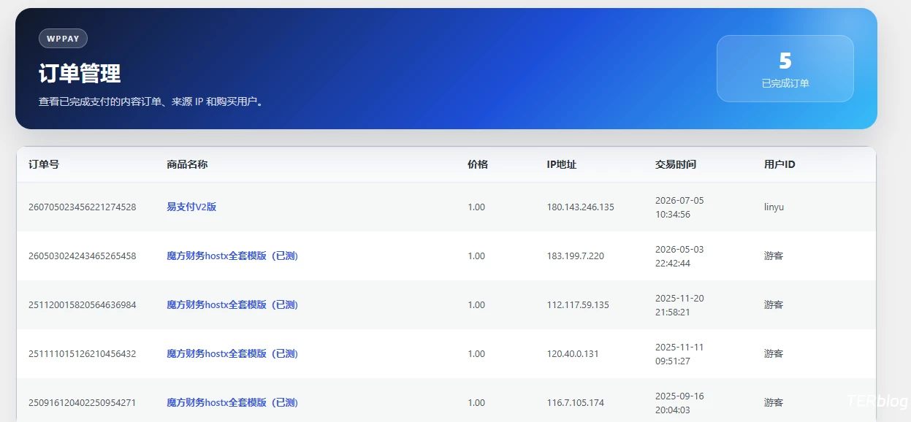The width and height of the screenshot is (911, 422).
Task: Click the 已完成订单 count card
Action: (785, 69)
